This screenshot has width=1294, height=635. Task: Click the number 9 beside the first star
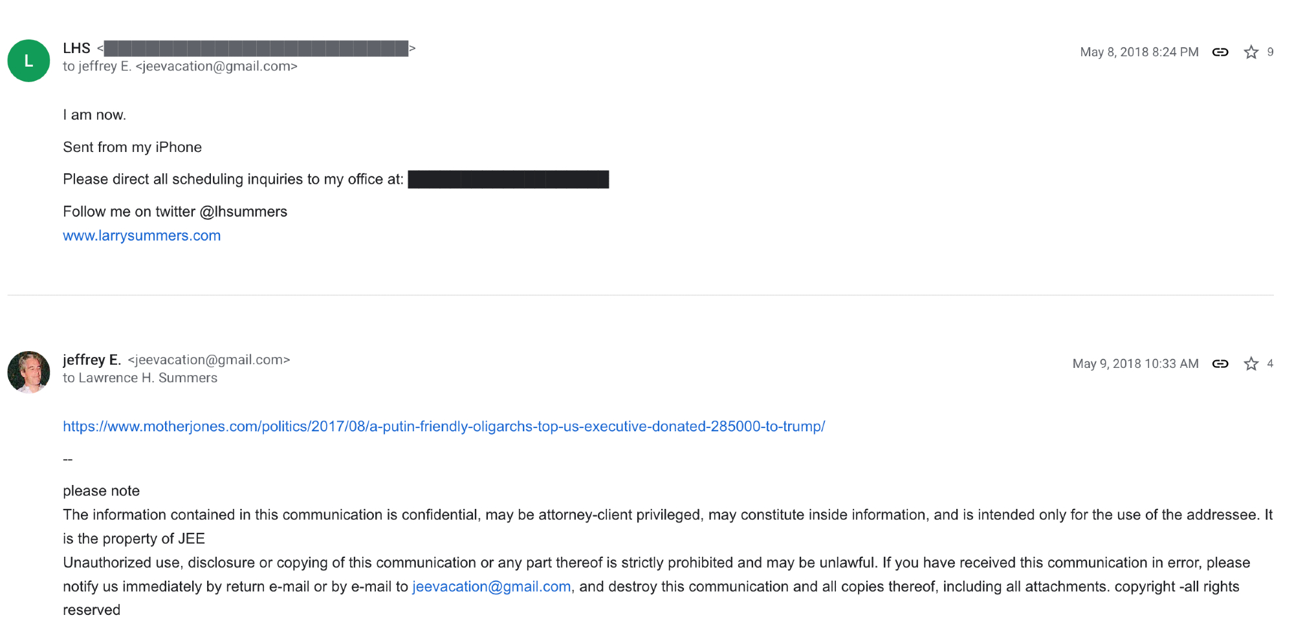click(1270, 52)
